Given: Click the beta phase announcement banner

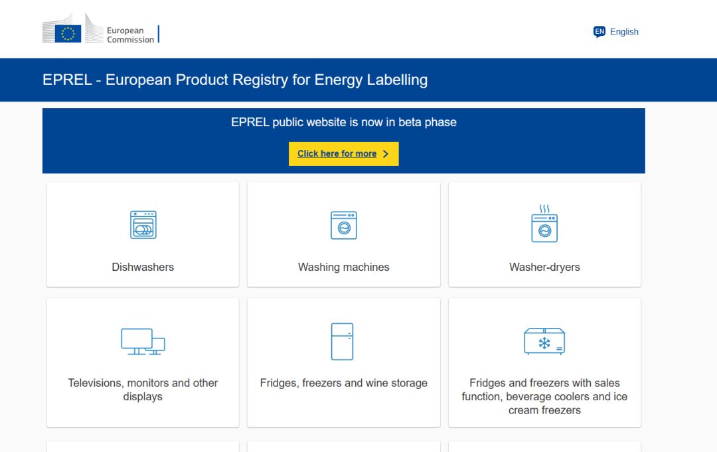Looking at the screenshot, I should 343,122.
